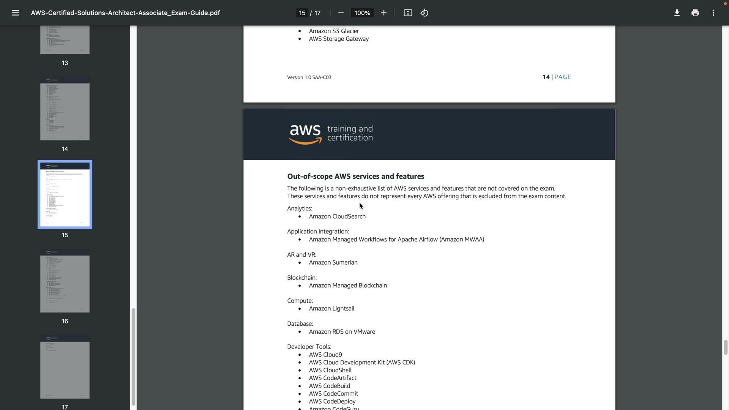Click the 100% zoom level field
This screenshot has width=729, height=410.
click(x=362, y=13)
